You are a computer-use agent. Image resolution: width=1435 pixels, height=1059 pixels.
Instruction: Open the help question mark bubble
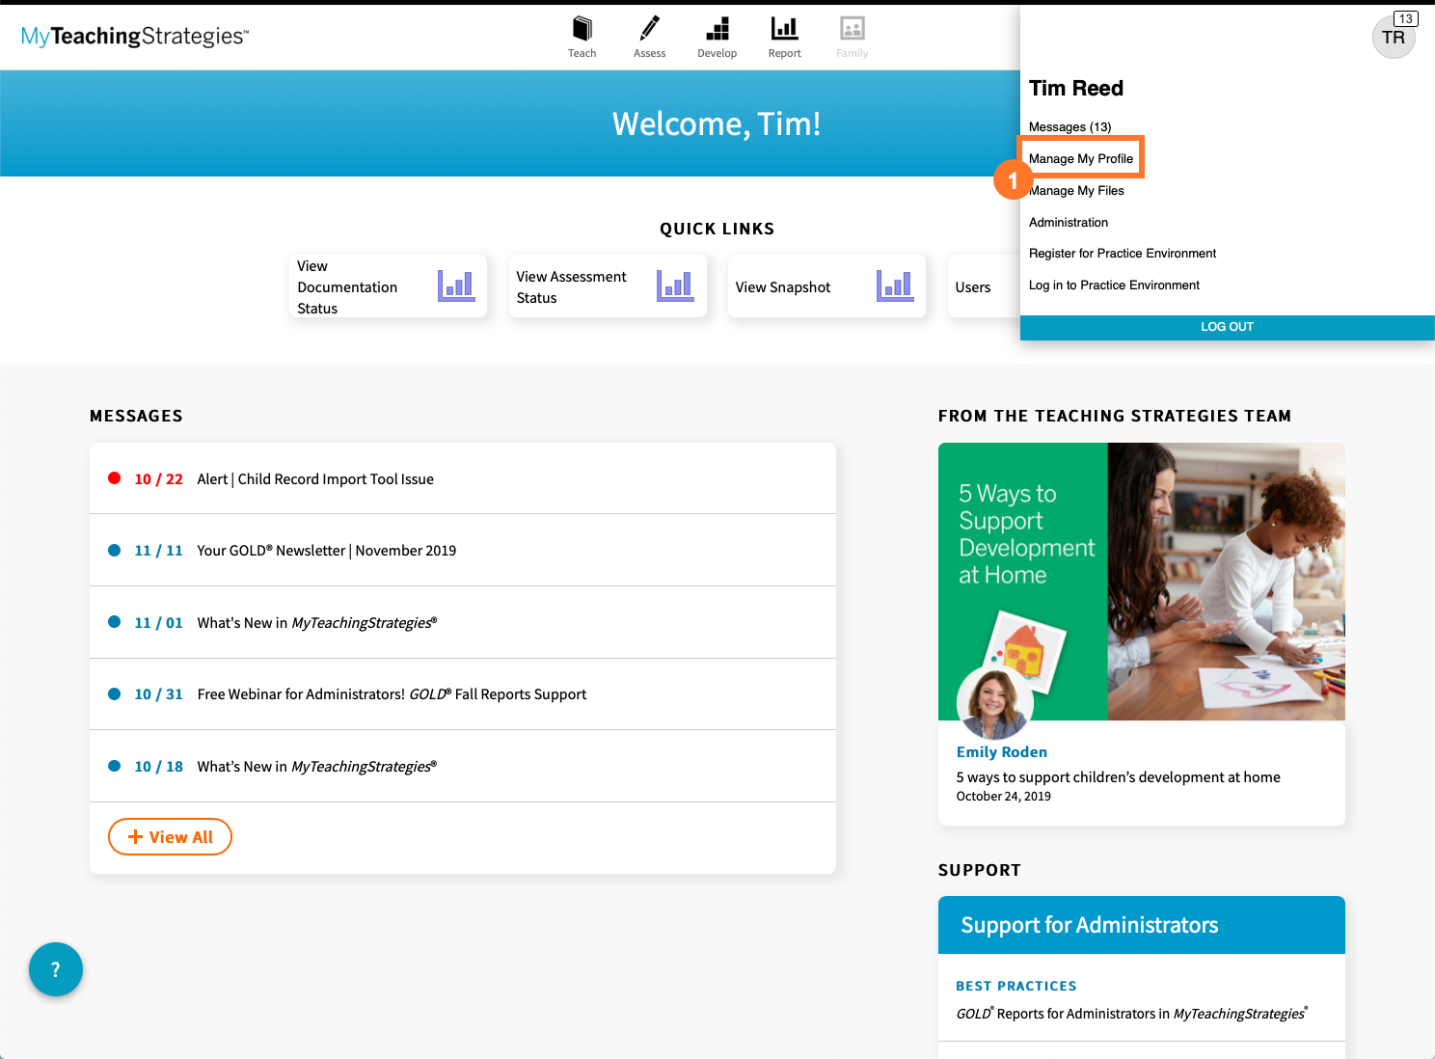[x=55, y=969]
